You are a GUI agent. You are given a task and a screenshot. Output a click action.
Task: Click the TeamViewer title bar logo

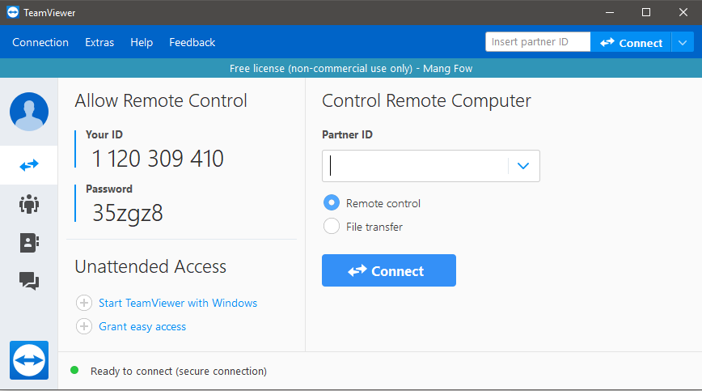tap(13, 12)
